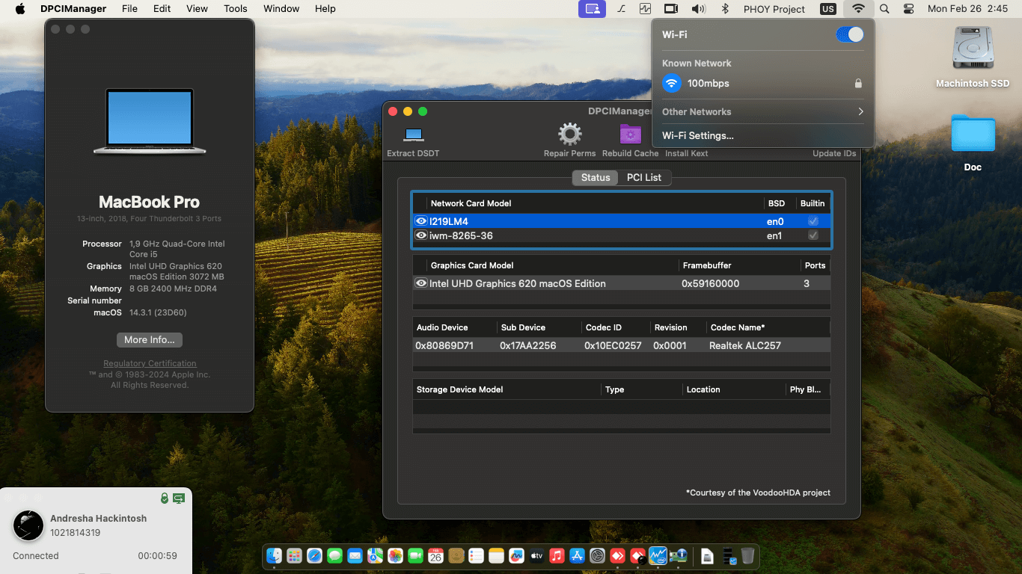
Task: Select the 100mbps known network
Action: coord(709,83)
